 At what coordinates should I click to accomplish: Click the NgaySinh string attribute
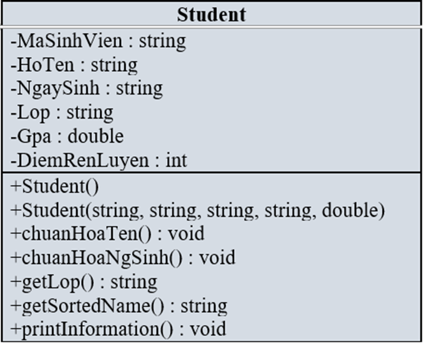point(86,88)
